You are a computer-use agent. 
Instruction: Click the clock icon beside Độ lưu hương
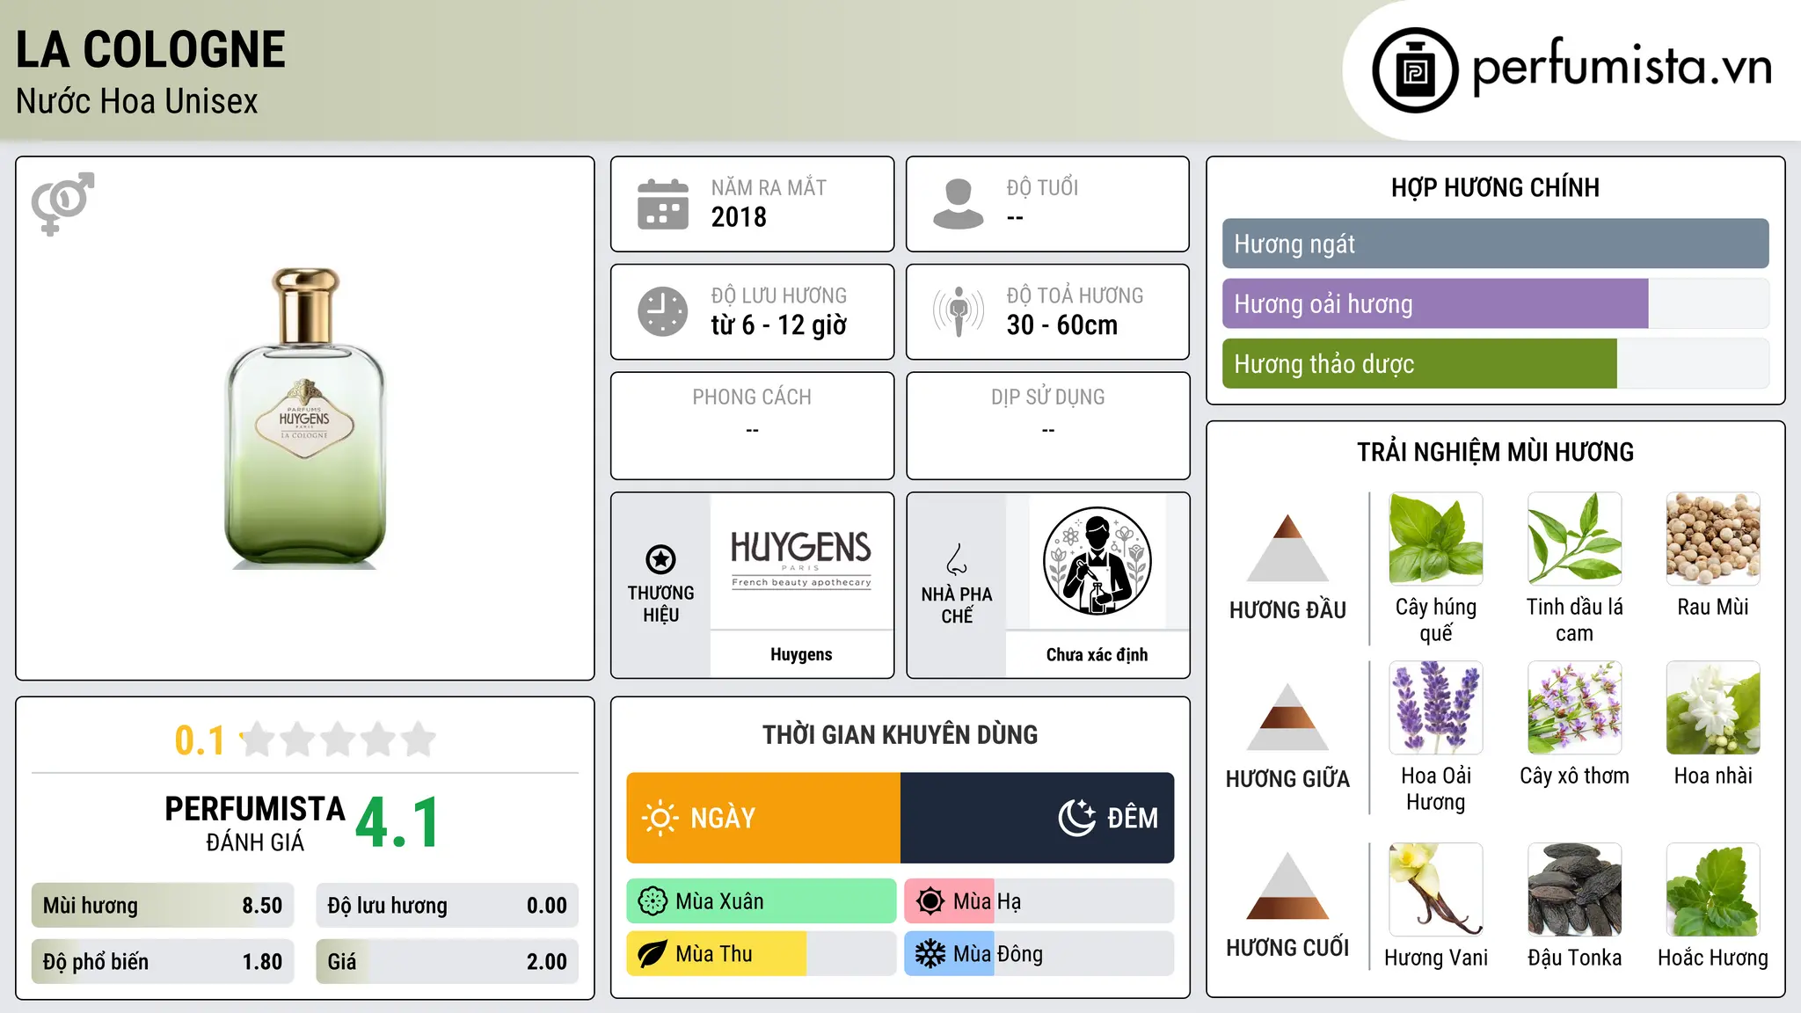663,311
